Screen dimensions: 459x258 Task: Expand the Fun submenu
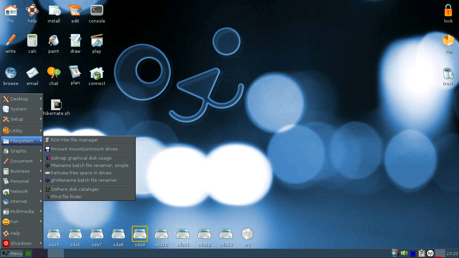coord(22,221)
